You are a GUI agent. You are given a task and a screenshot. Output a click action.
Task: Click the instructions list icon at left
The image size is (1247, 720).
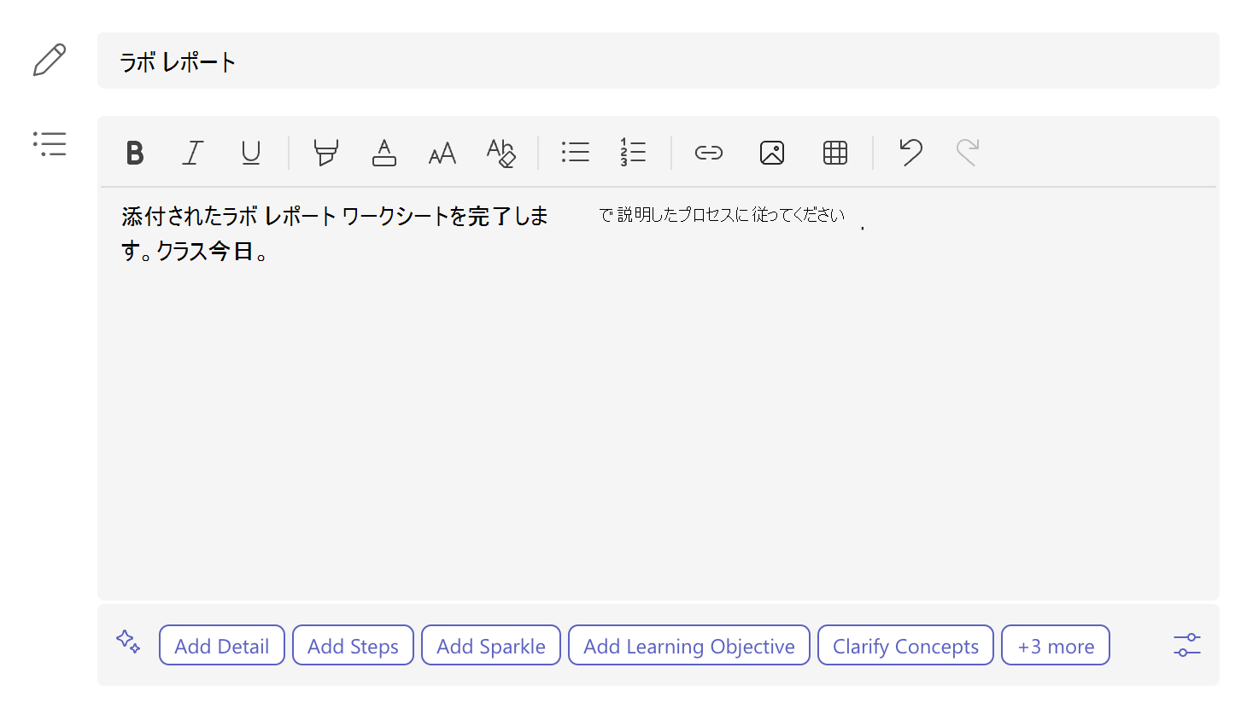(50, 143)
